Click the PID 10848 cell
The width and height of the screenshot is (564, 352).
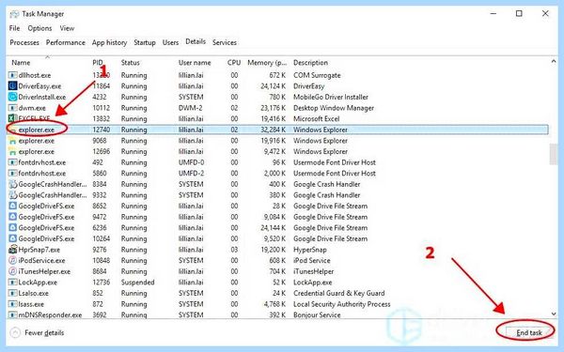pyautogui.click(x=102, y=260)
